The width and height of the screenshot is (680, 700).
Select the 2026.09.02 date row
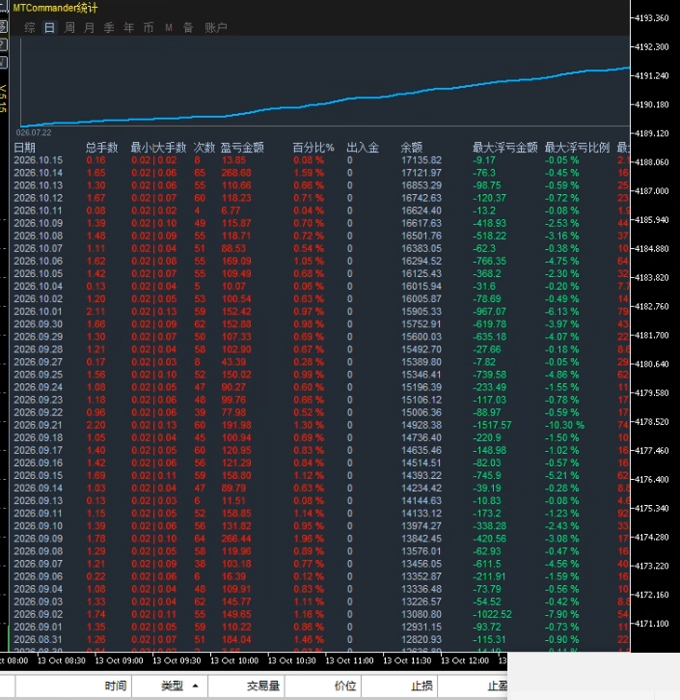pos(39,614)
